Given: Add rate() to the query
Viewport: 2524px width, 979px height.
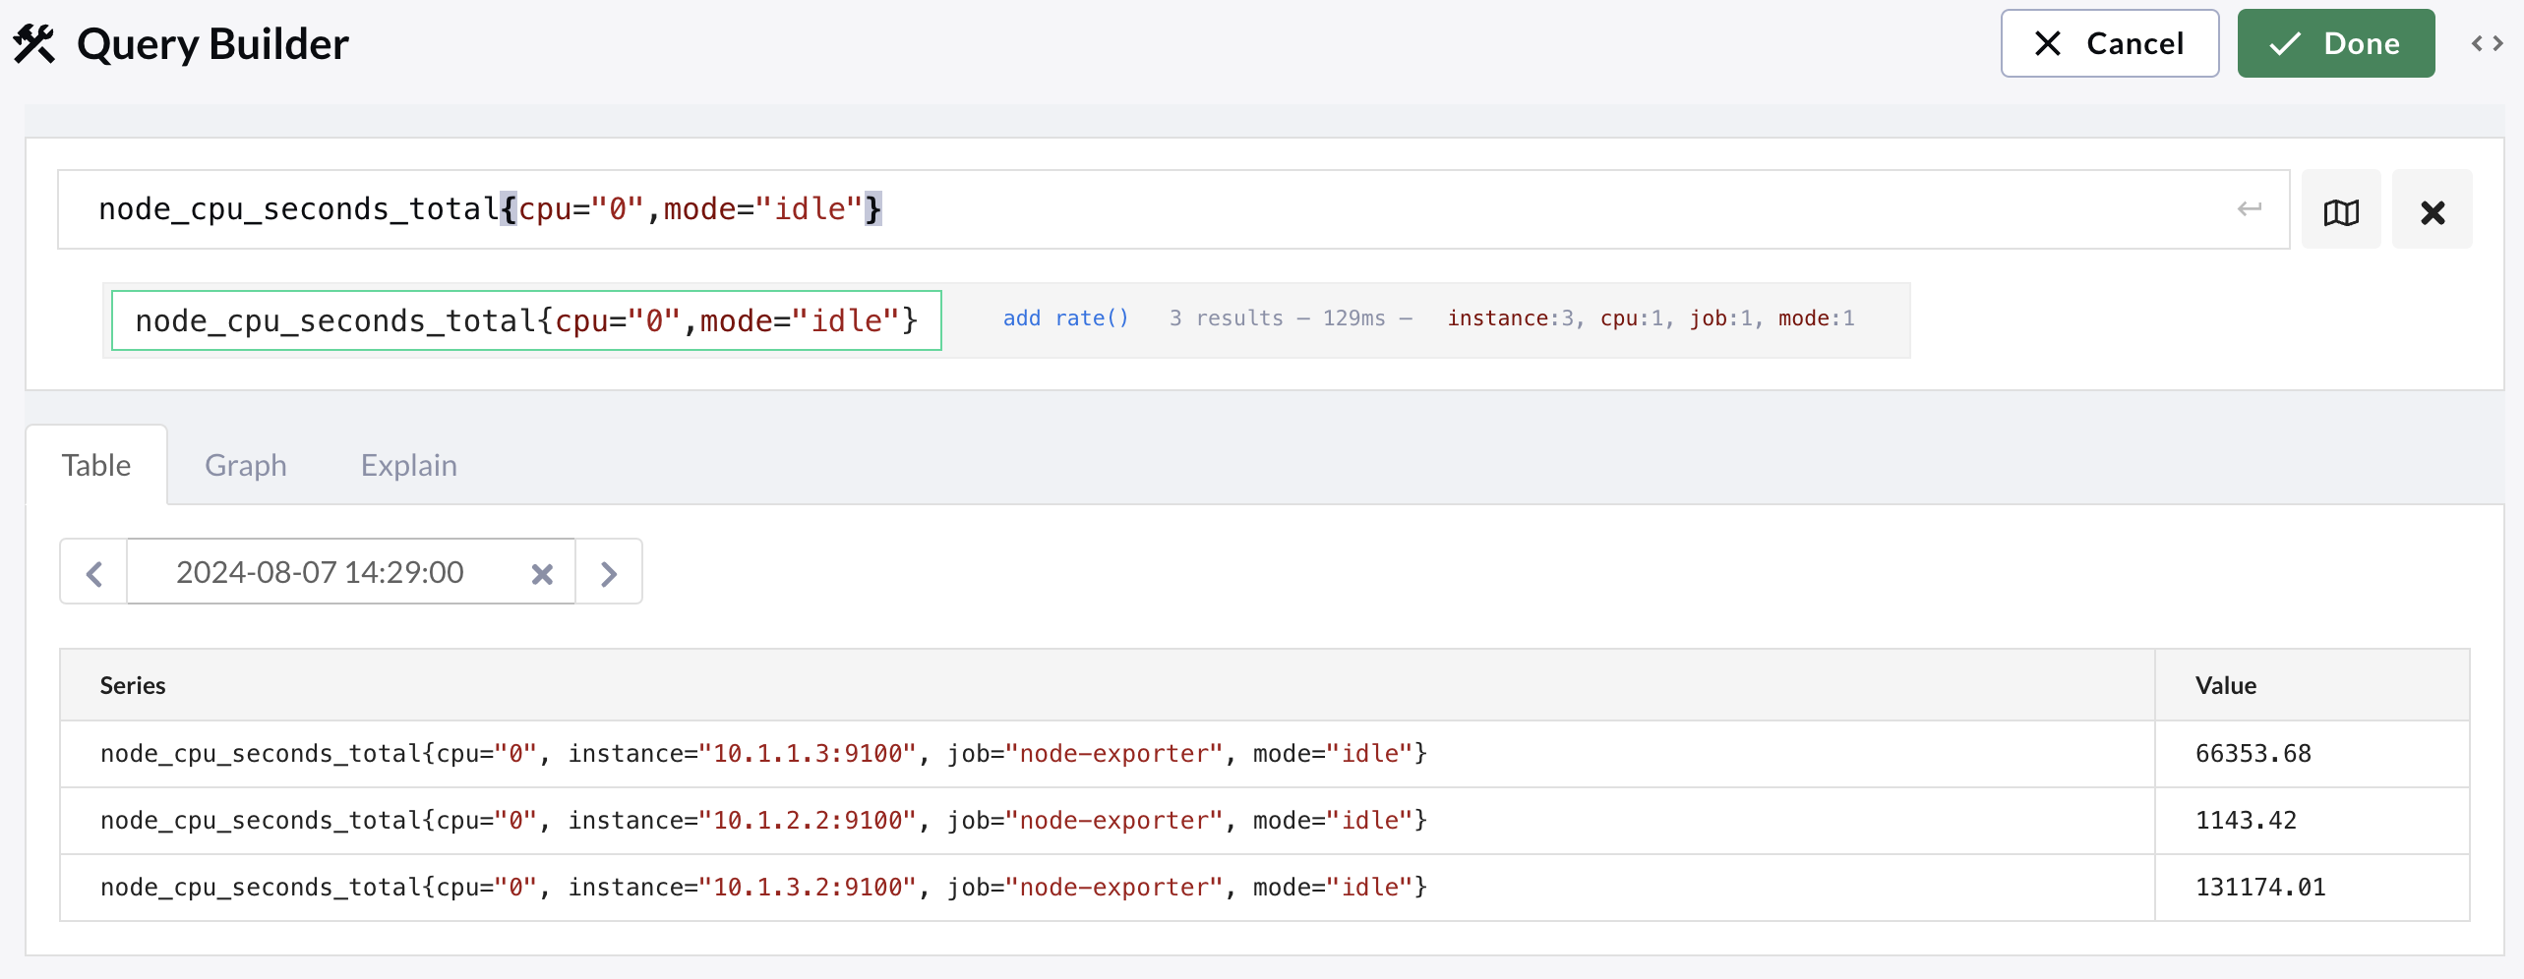Looking at the screenshot, I should click(1065, 317).
